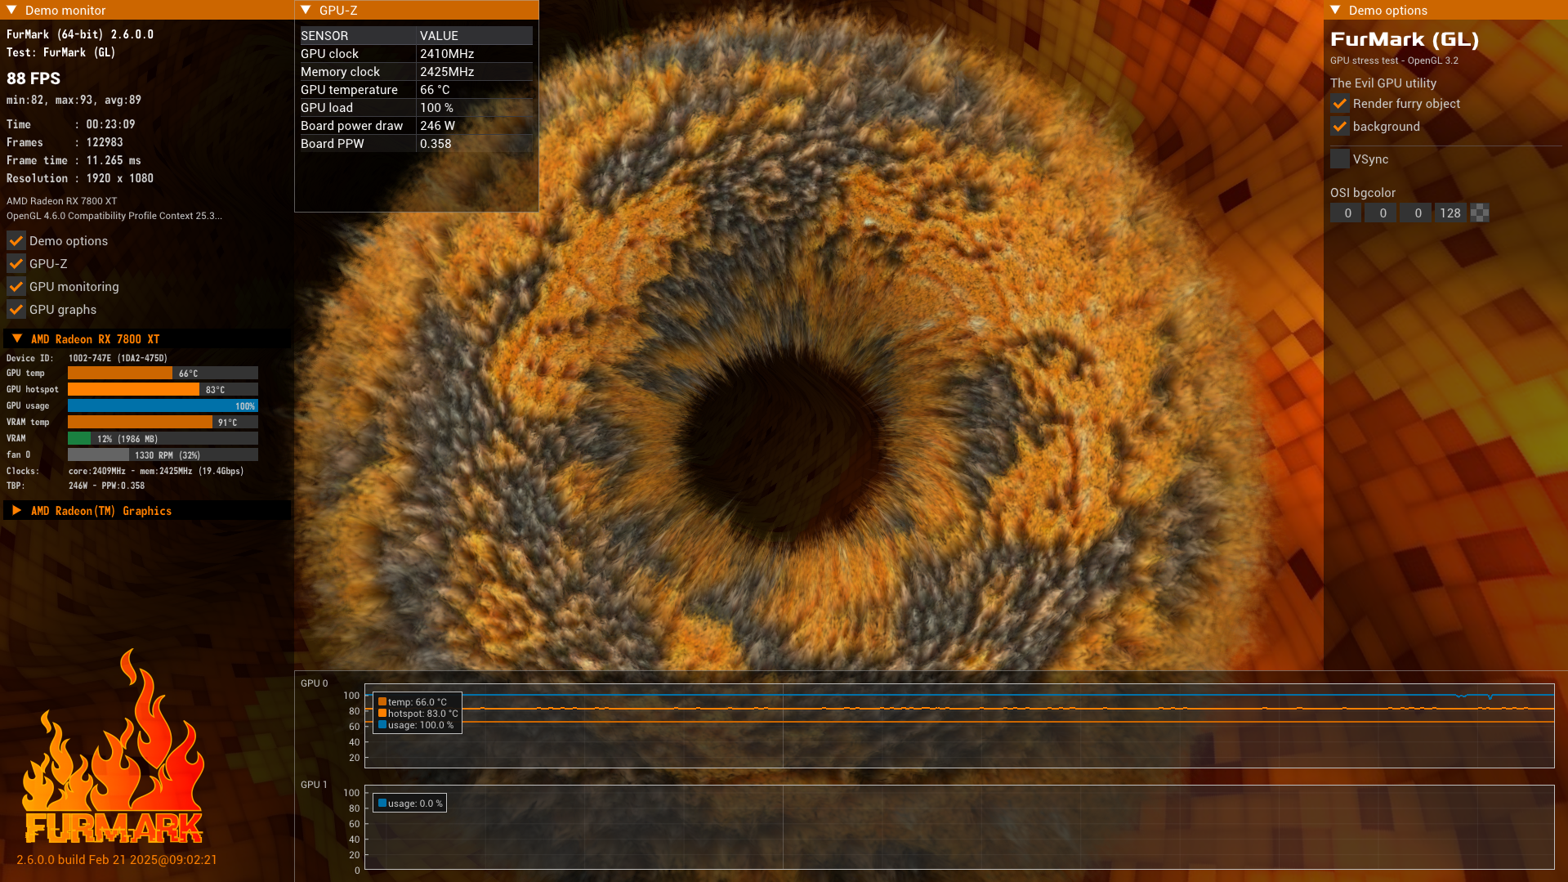Click the TBP 246W PPW readout
Screen dimensions: 1568x882
pyautogui.click(x=106, y=486)
